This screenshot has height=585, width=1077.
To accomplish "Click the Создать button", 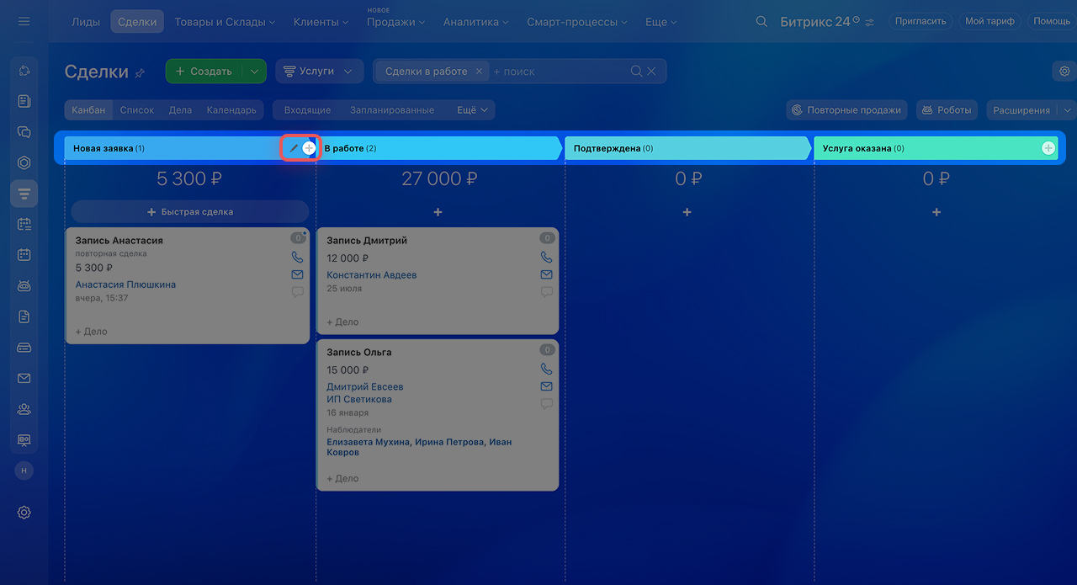I will point(204,72).
